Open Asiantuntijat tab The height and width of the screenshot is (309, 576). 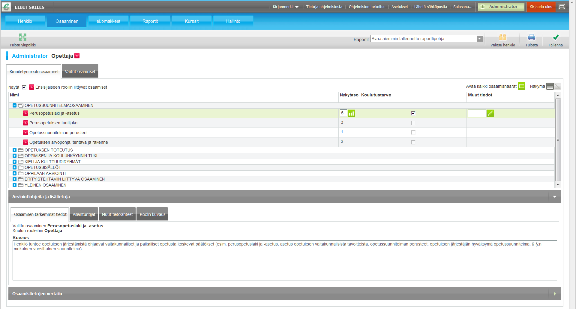84,214
